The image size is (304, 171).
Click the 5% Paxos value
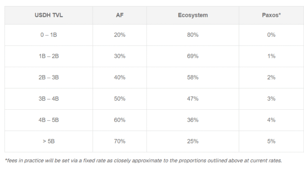(271, 141)
